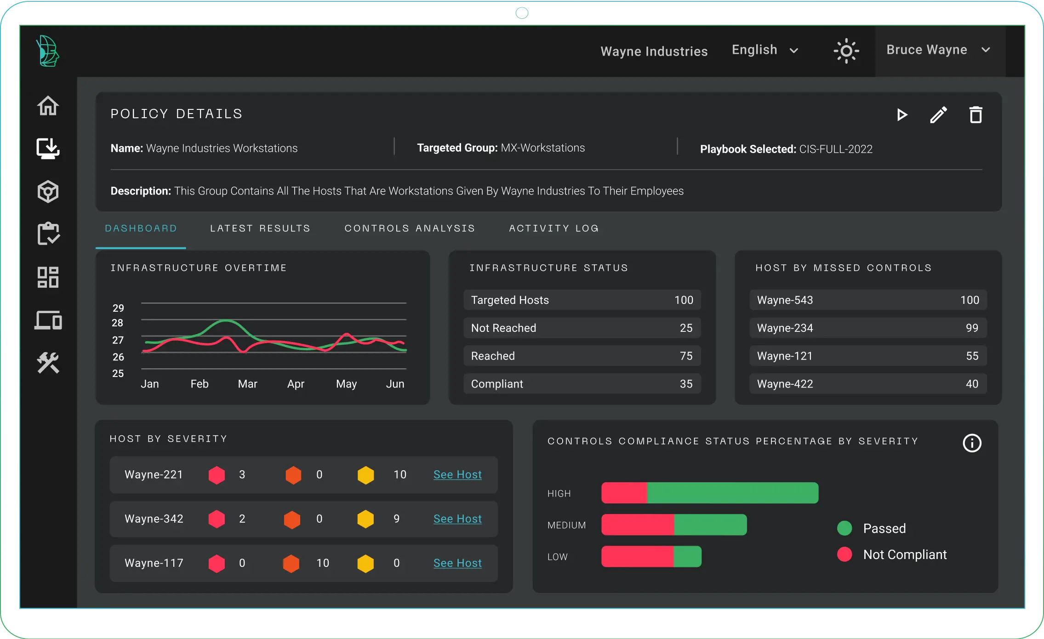Screen dimensions: 1044x639
Task: Click the orange hexagon in Wayne-221 row
Action: (x=293, y=475)
